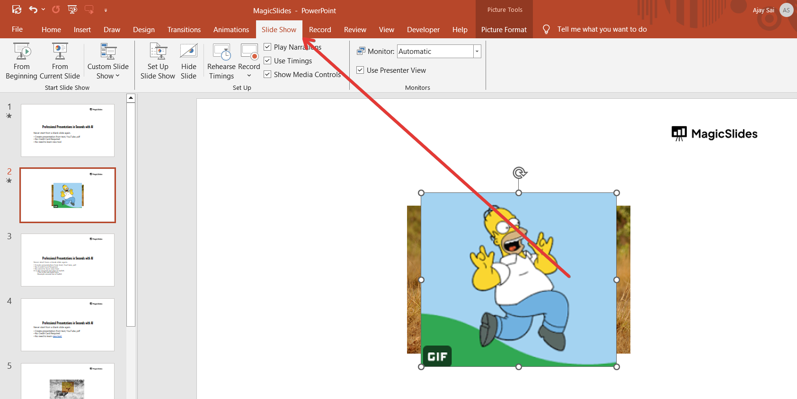Image resolution: width=797 pixels, height=399 pixels.
Task: Click the Start From Beginning quick access icon
Action: pyautogui.click(x=72, y=9)
